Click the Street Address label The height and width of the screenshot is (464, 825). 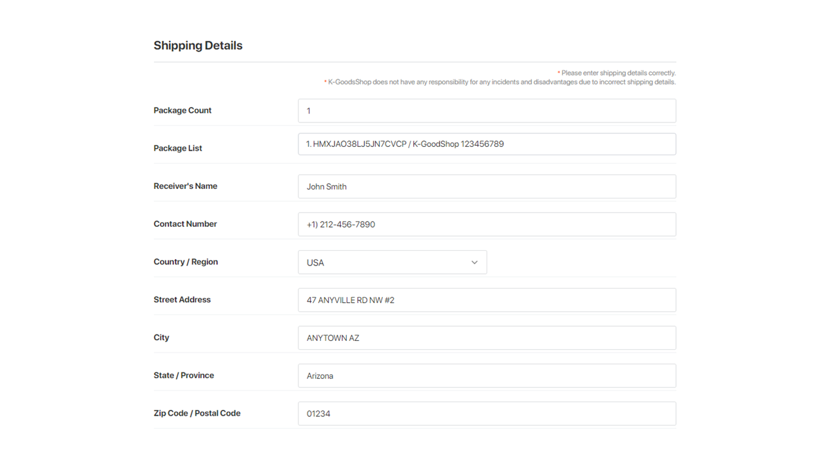tap(182, 300)
